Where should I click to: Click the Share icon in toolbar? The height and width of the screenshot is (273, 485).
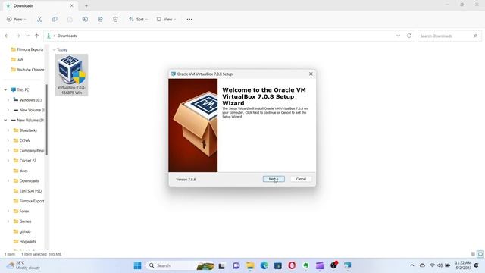pyautogui.click(x=100, y=19)
